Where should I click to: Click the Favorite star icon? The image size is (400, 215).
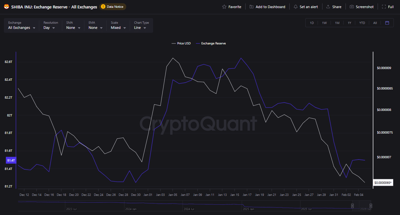[224, 6]
